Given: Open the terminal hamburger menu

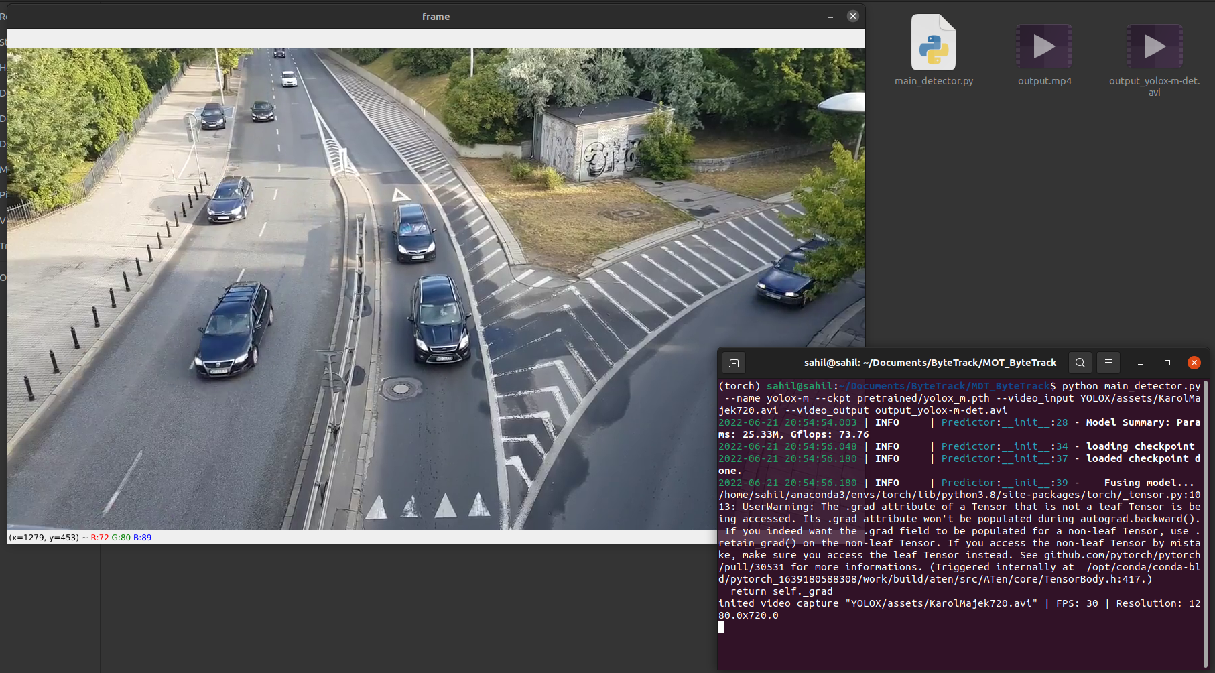Looking at the screenshot, I should point(1108,363).
